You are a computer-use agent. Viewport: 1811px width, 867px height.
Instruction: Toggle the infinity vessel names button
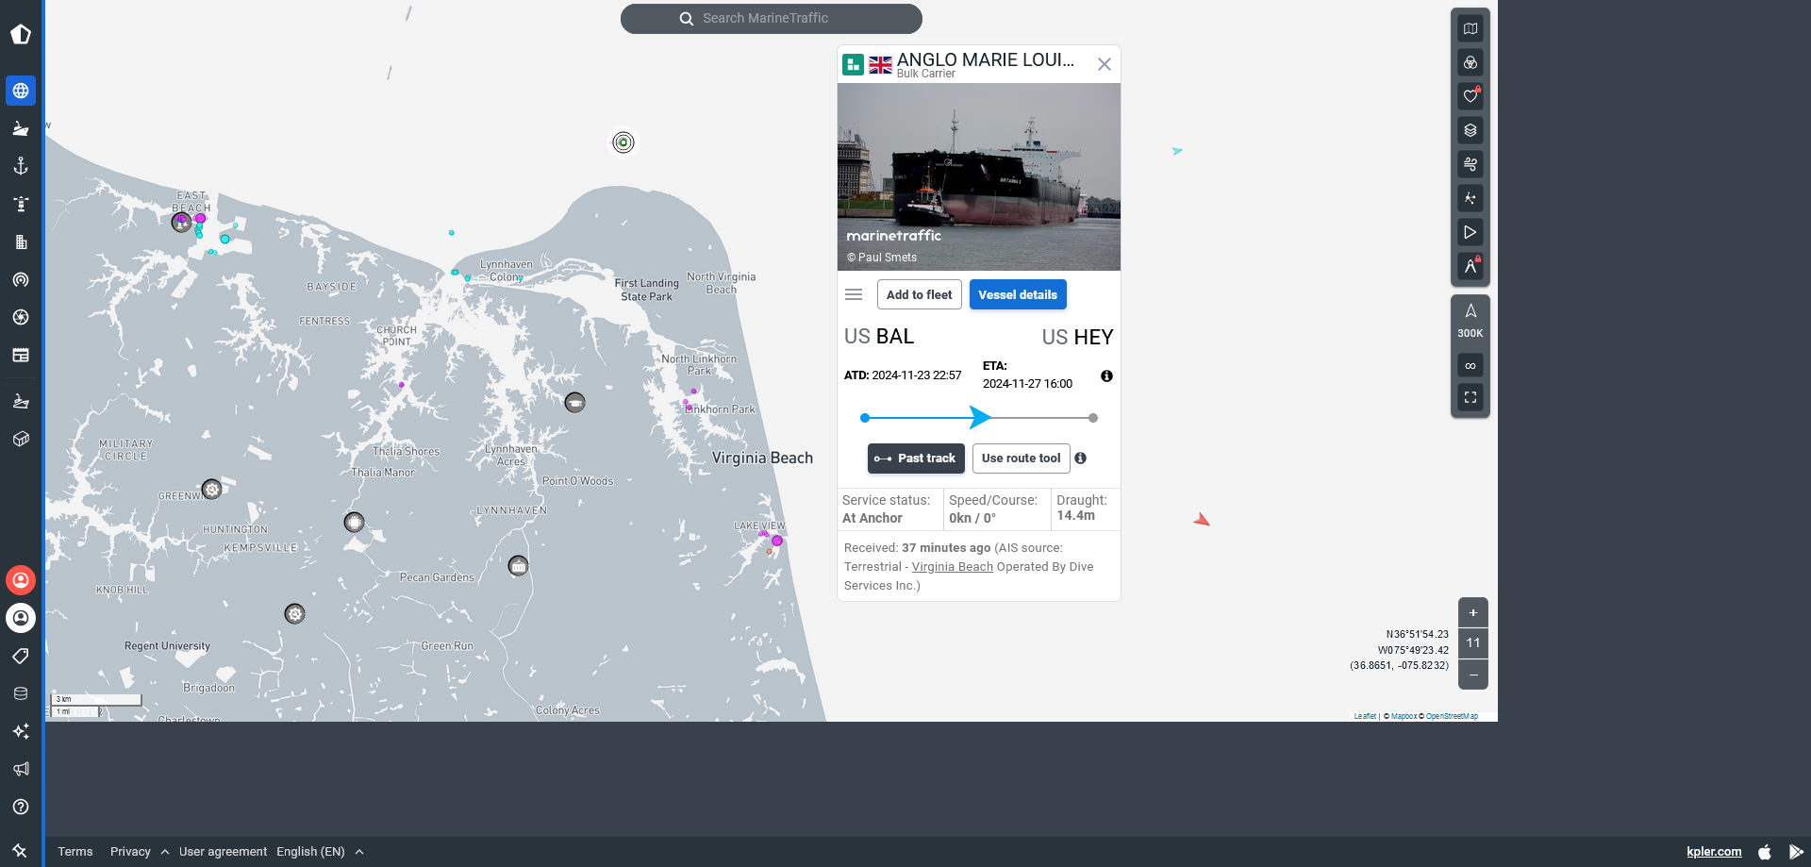[x=1470, y=365]
